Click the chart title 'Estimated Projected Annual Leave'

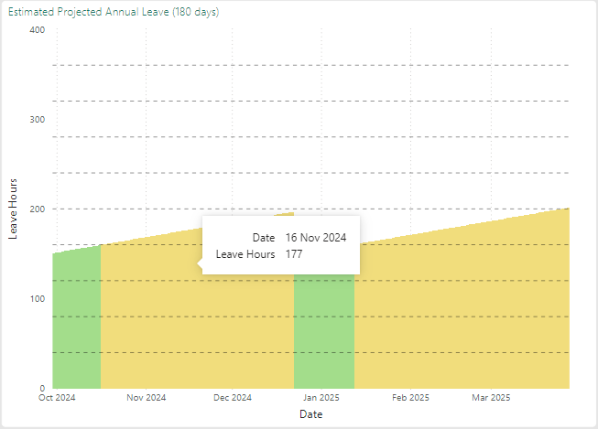pyautogui.click(x=112, y=13)
